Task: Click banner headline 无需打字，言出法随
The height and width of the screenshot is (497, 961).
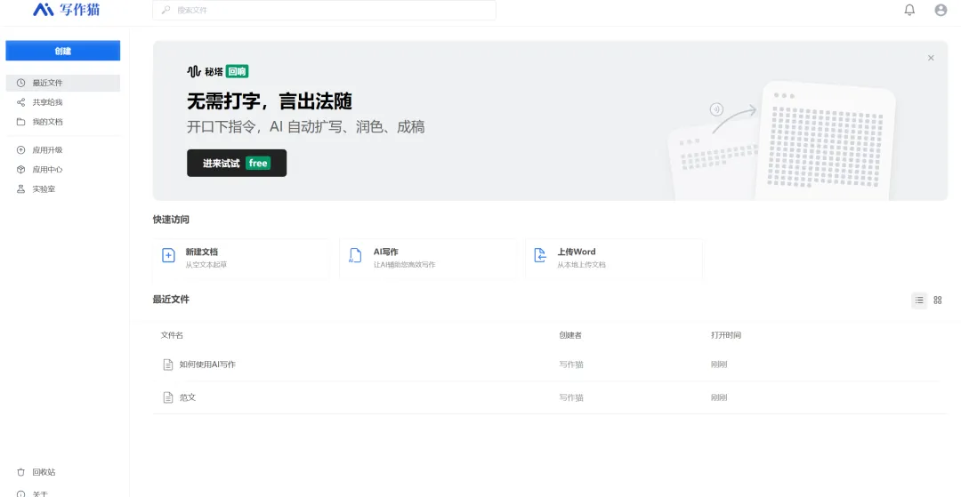Action: click(270, 100)
